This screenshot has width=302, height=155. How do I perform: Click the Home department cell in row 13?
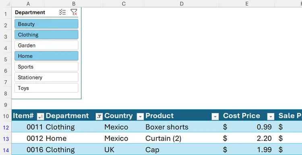coord(74,138)
